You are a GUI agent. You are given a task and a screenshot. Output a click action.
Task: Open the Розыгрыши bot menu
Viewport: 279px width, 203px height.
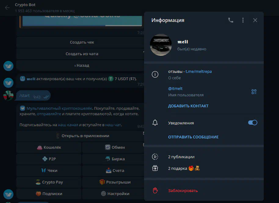coord(113,182)
